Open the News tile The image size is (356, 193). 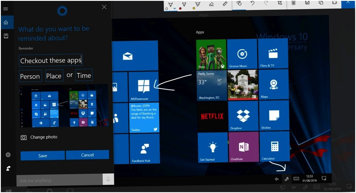(243, 85)
